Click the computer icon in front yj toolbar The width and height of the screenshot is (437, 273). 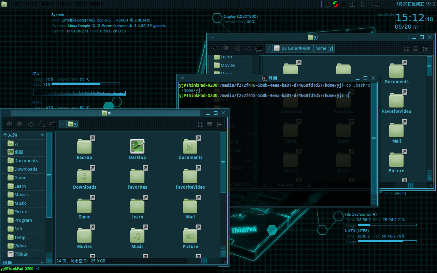pyautogui.click(x=53, y=124)
